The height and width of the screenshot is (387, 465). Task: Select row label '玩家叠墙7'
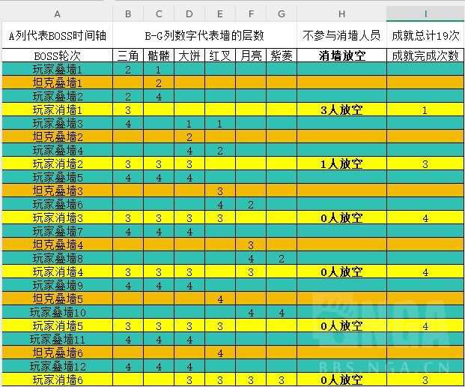click(x=57, y=231)
